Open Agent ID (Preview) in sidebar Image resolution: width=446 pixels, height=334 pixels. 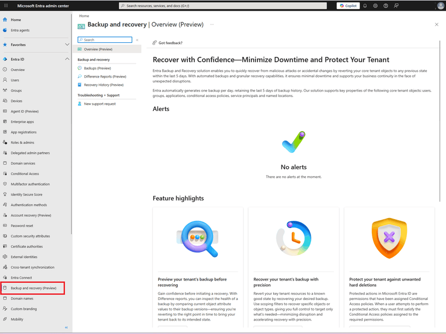click(x=25, y=111)
